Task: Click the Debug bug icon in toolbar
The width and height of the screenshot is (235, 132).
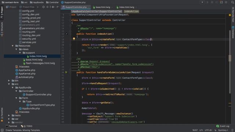Action: pyautogui.click(x=212, y=2)
